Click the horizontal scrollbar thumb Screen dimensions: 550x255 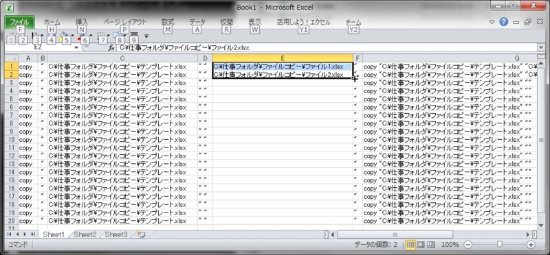coord(395,234)
